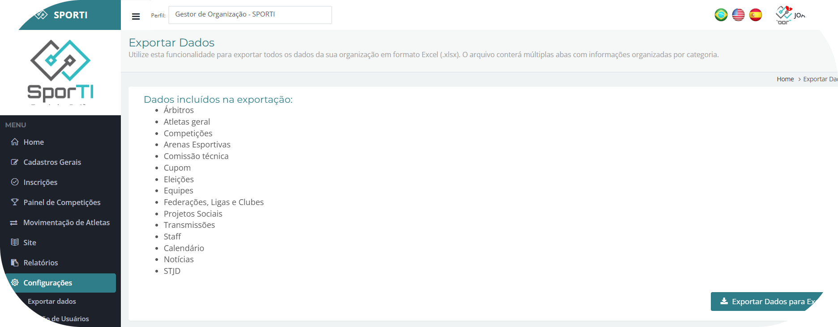Click the Home house icon in sidebar
This screenshot has width=838, height=327.
click(x=15, y=142)
